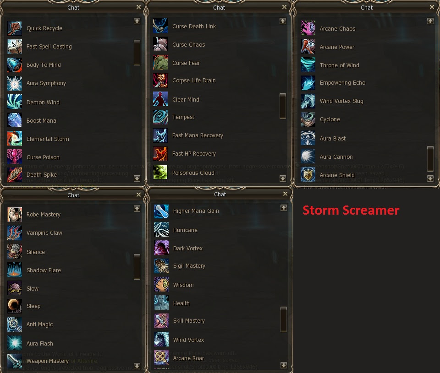The image size is (440, 373).
Task: Select the Vampiric Claw skill icon
Action: pos(15,233)
